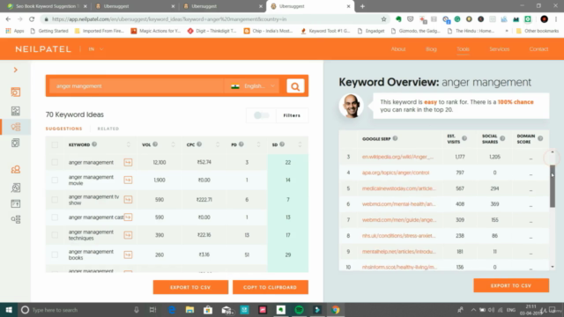Open the Chrome icon in taskbar
This screenshot has width=564, height=317.
336,309
